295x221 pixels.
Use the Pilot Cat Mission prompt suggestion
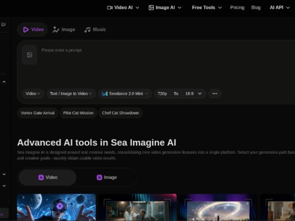79,113
